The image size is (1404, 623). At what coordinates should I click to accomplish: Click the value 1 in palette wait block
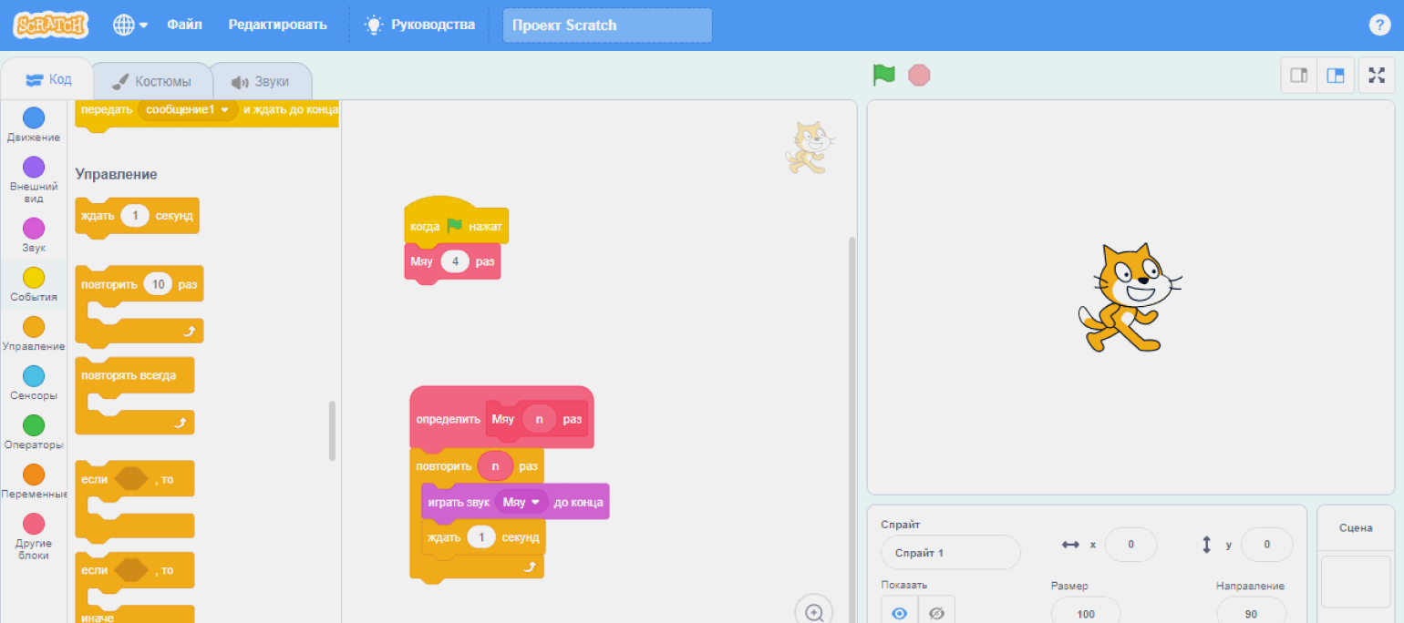tap(135, 216)
